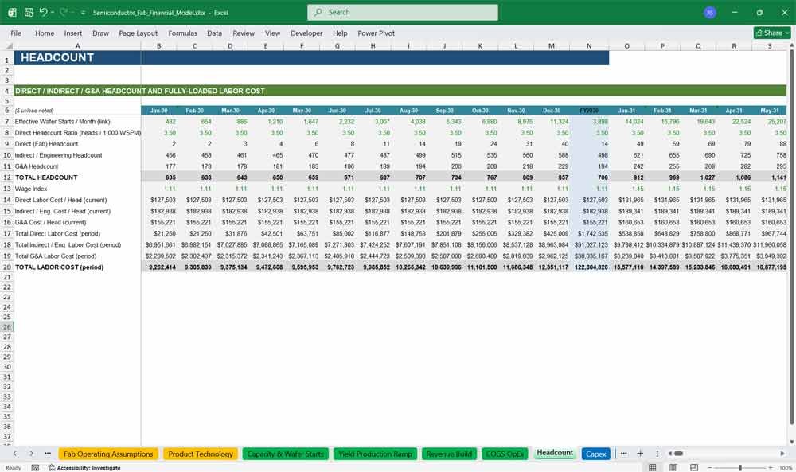Click horizontal scrollbar left arrow
Viewport: 796px width, 472px height.
coord(670,453)
